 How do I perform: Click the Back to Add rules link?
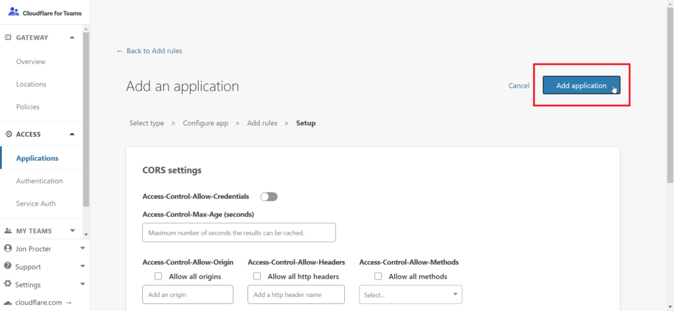pyautogui.click(x=149, y=51)
